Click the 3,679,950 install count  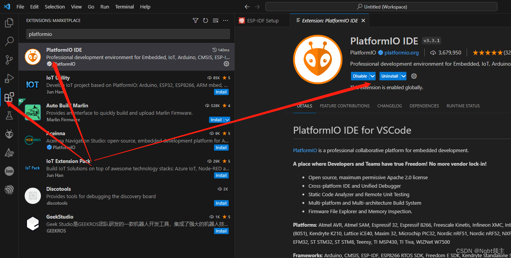[445, 53]
